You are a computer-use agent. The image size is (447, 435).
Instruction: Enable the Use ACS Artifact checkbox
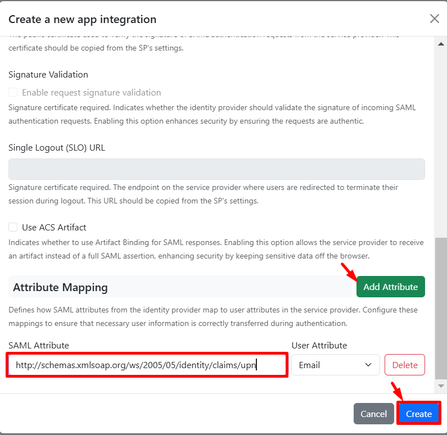[x=13, y=228]
